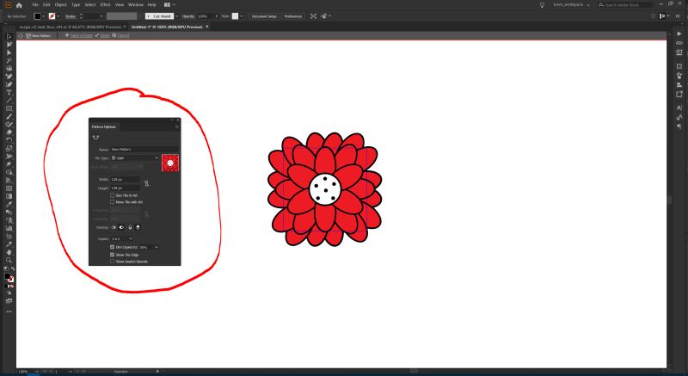Open the Tile Type dropdown
The image size is (688, 376).
135,158
